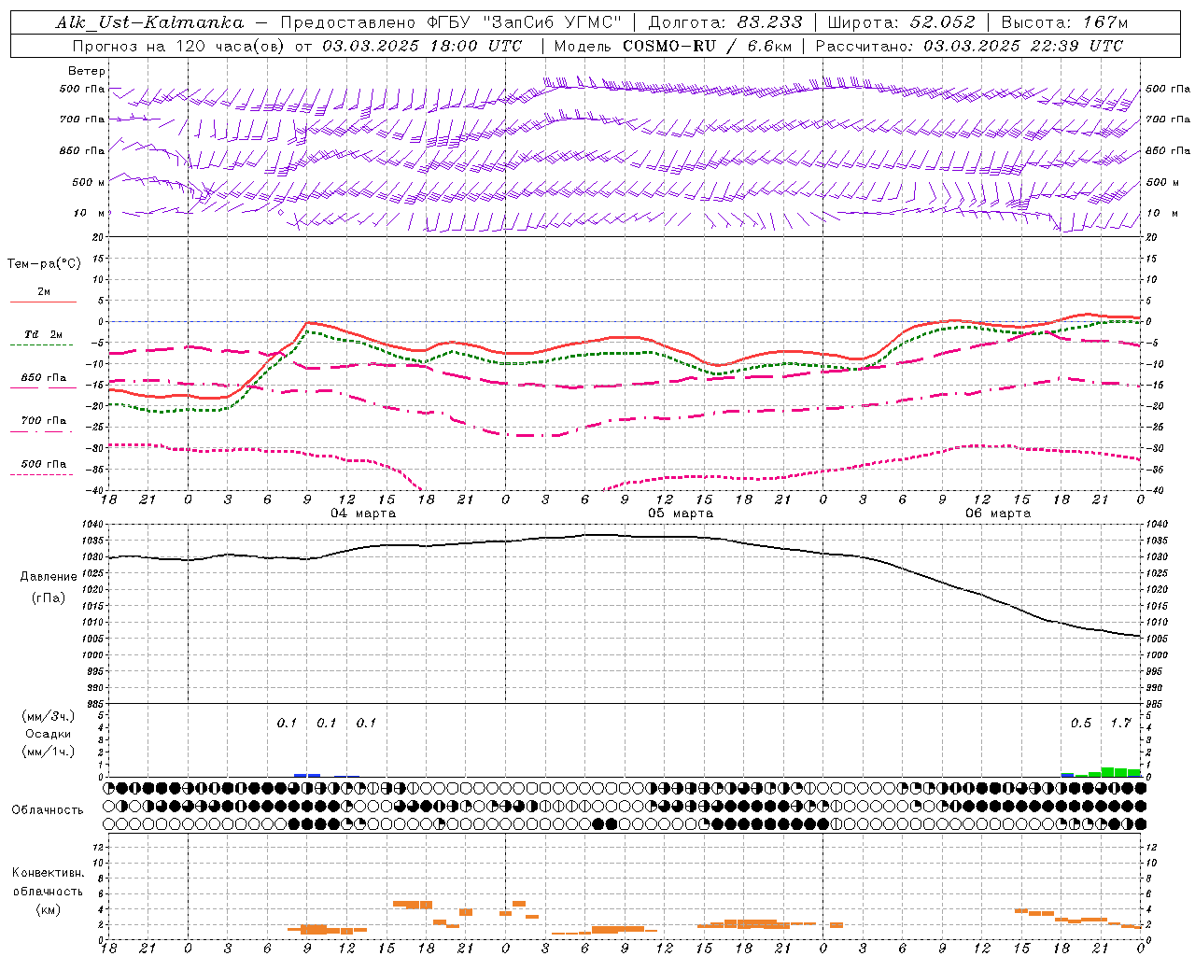Click the '(мм/3ч.)' precipitation unit label
Image resolution: width=1195 pixels, height=956 pixels.
click(49, 716)
